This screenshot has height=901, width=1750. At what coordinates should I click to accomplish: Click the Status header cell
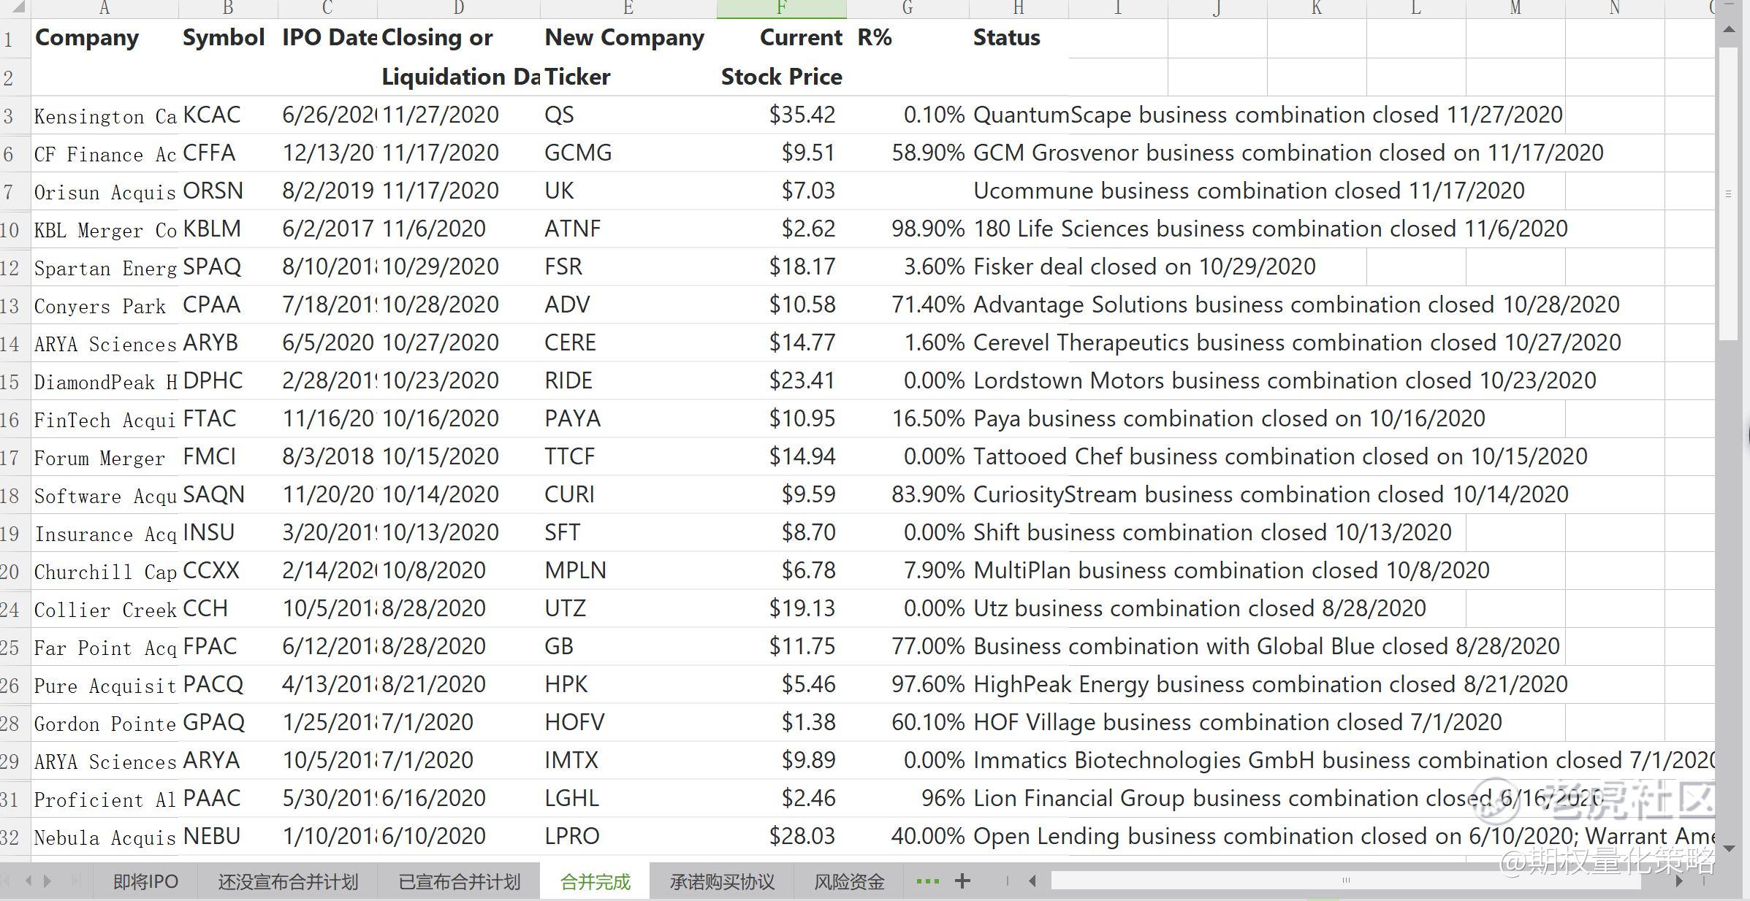coord(1019,38)
